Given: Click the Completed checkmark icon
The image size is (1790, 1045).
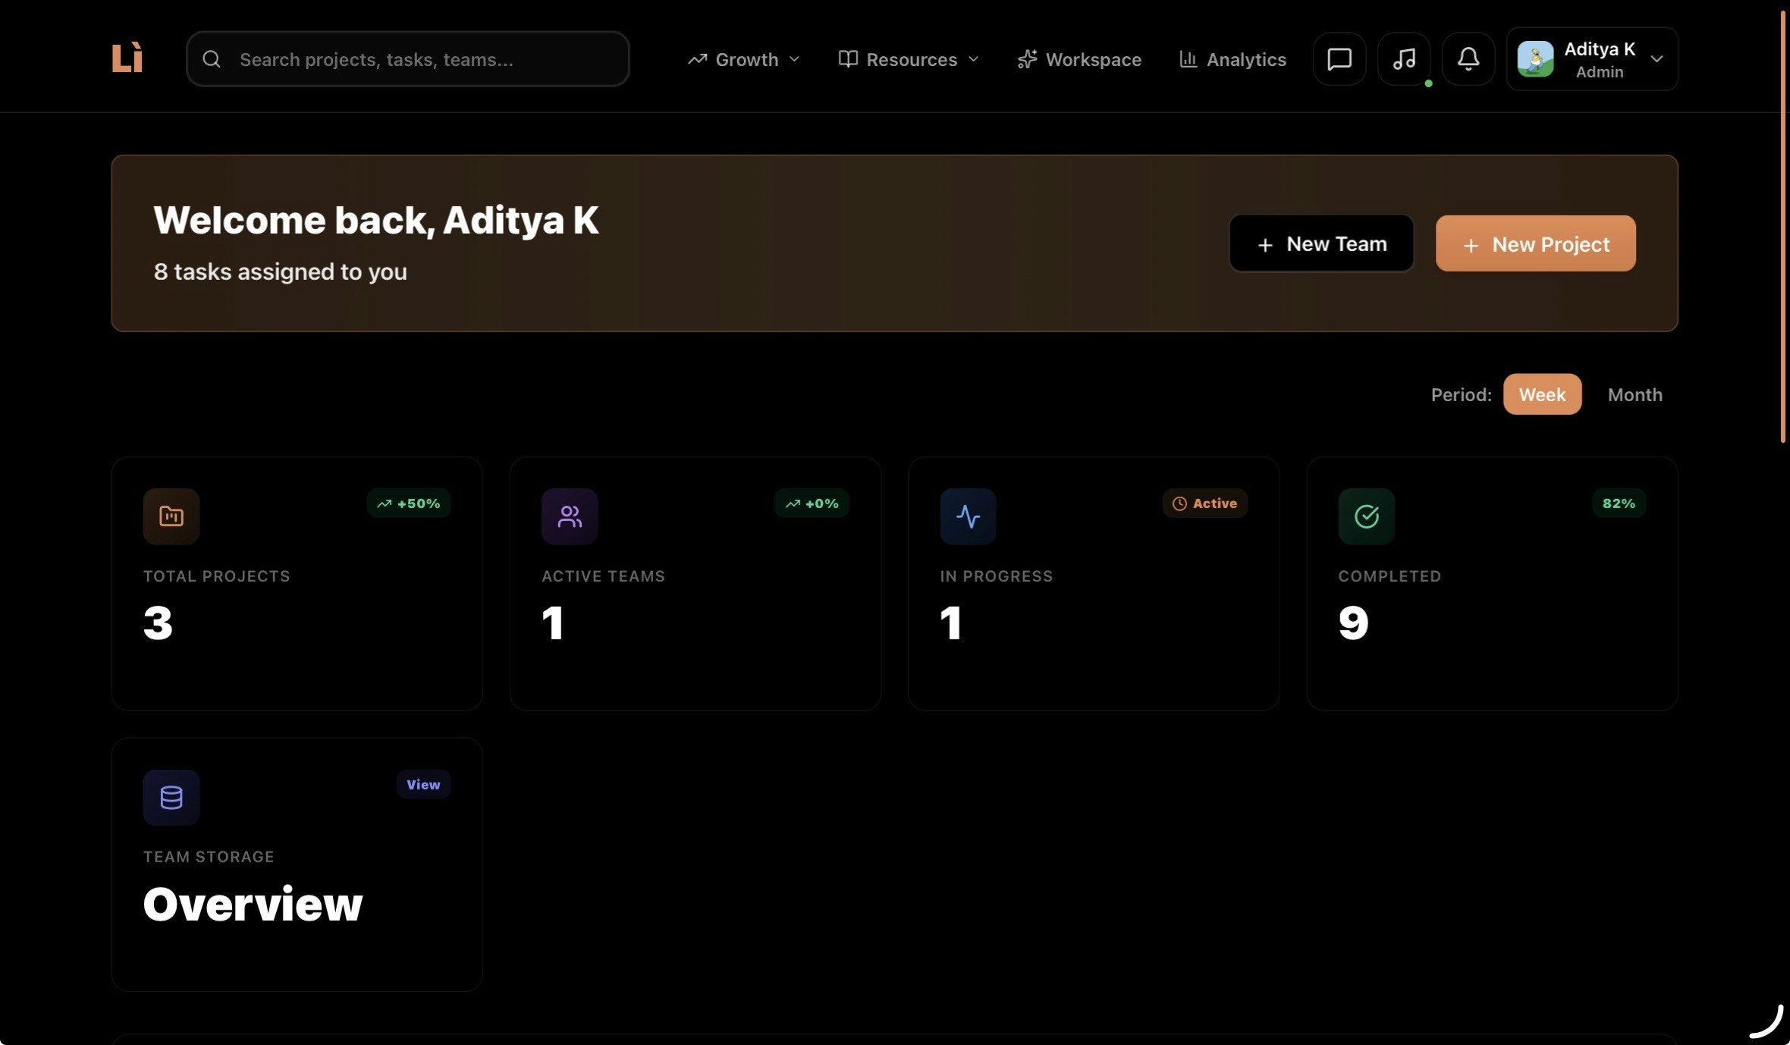Looking at the screenshot, I should pos(1364,516).
